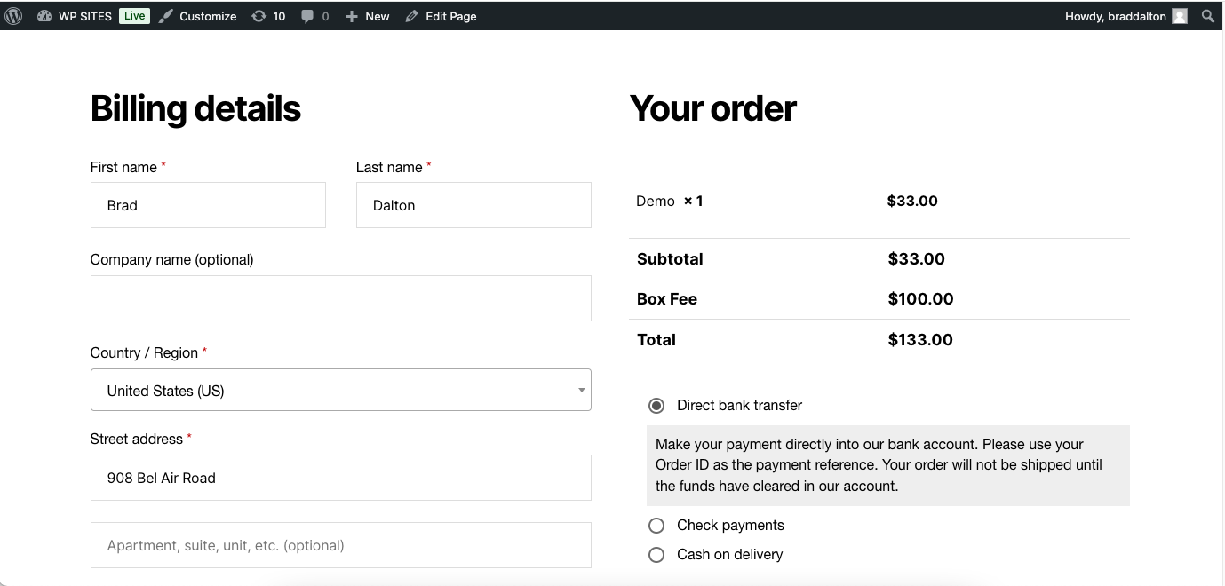The width and height of the screenshot is (1225, 586).
Task: Click the Live status badge
Action: [x=135, y=16]
